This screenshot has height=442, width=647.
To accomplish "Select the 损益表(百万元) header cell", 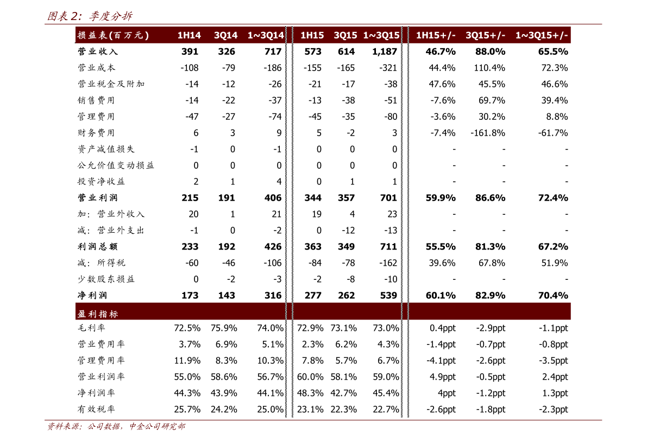I will point(113,35).
